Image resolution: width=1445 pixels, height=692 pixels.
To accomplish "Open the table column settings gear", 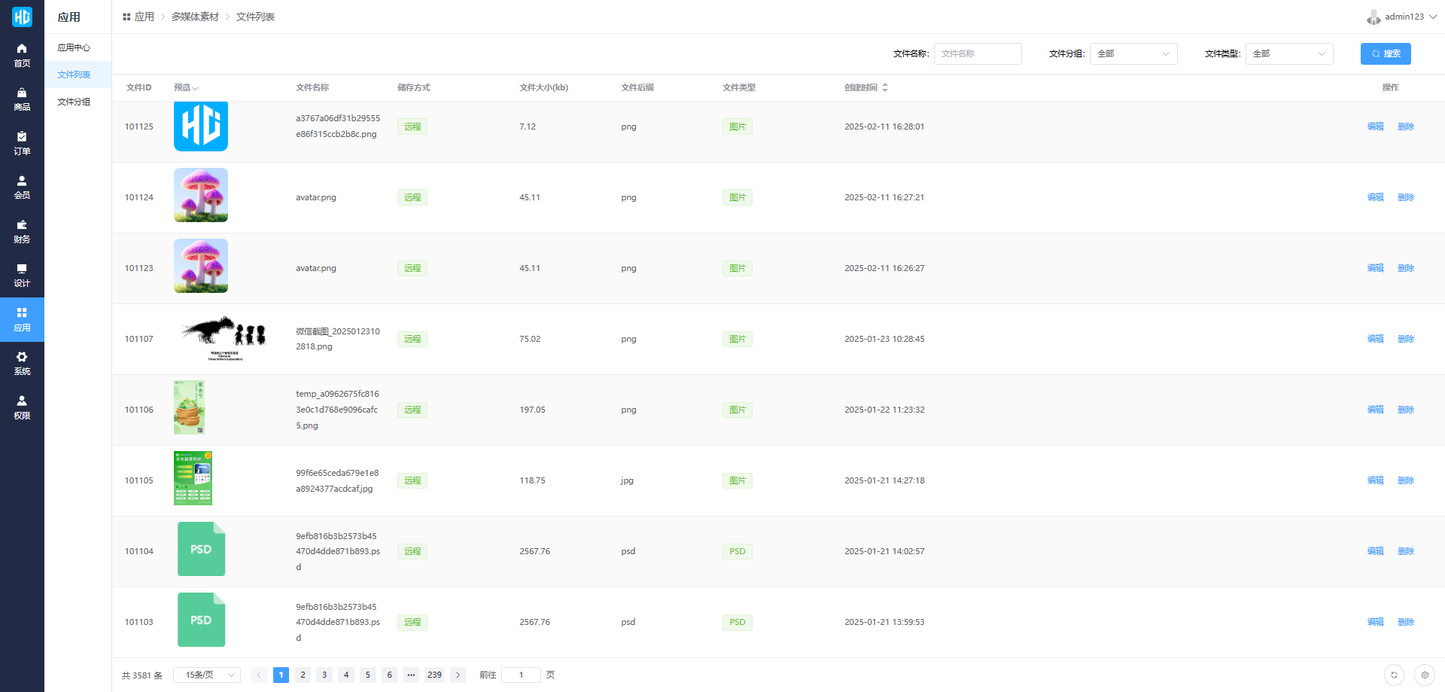I will click(1425, 675).
